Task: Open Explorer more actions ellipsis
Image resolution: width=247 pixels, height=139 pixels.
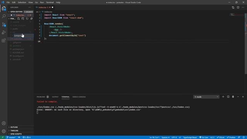Action: (x=30, y=7)
